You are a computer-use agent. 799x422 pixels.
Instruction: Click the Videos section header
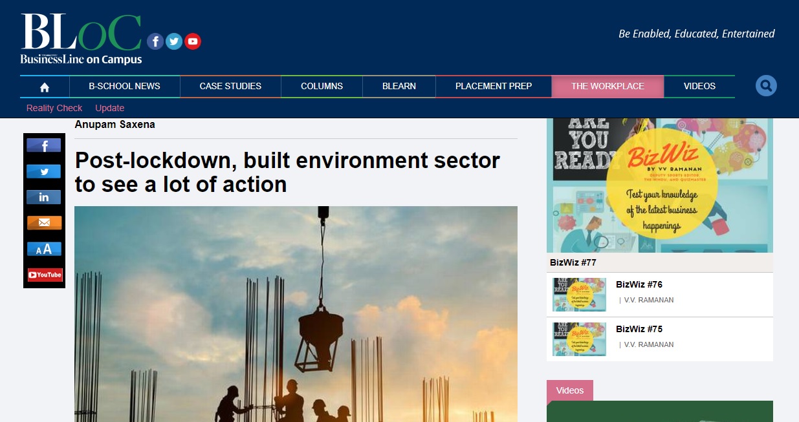pos(570,390)
